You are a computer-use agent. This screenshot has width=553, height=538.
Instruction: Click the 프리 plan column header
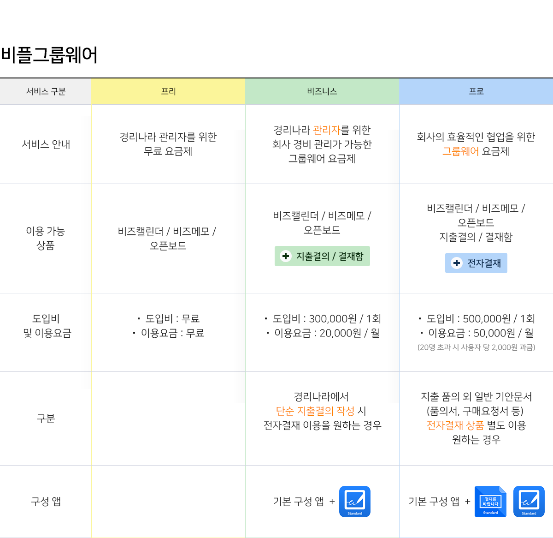click(168, 91)
